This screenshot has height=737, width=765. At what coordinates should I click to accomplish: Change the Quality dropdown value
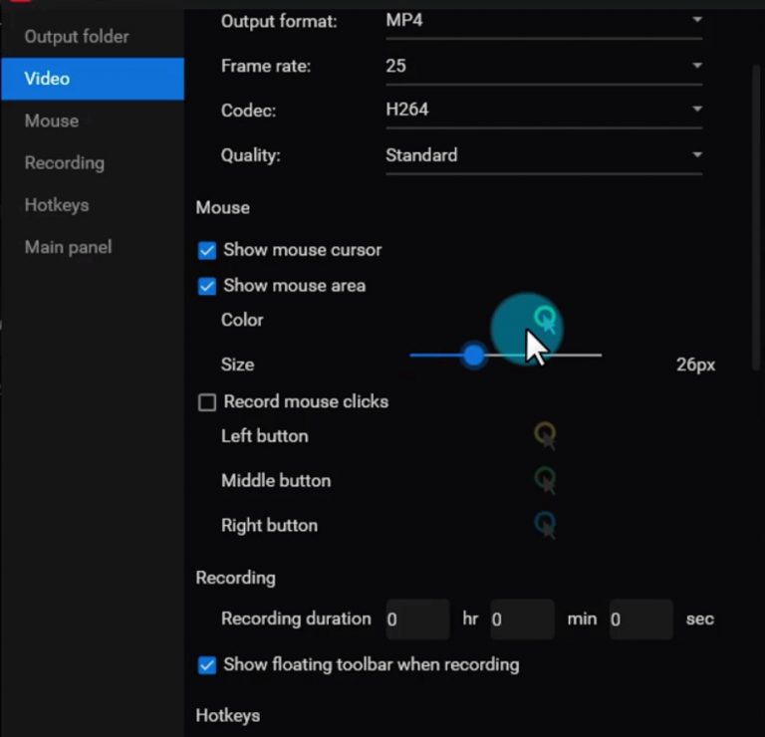click(x=544, y=156)
